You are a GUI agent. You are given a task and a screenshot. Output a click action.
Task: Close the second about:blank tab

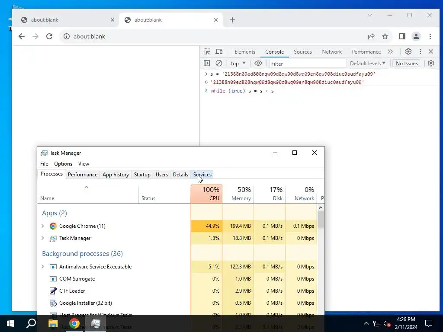pyautogui.click(x=215, y=20)
